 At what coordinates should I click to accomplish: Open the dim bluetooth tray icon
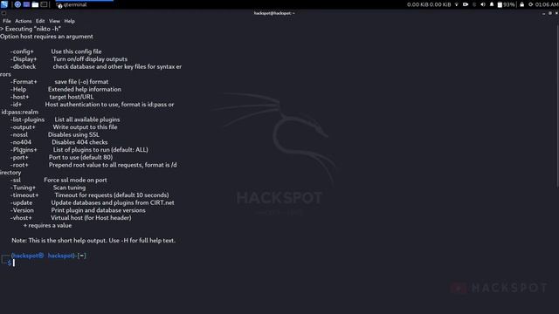tap(474, 4)
